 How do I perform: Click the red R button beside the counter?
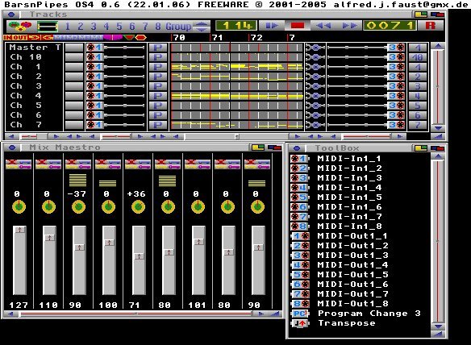431,26
